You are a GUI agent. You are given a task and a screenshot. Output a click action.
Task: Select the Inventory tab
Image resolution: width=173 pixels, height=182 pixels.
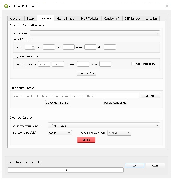45,18
